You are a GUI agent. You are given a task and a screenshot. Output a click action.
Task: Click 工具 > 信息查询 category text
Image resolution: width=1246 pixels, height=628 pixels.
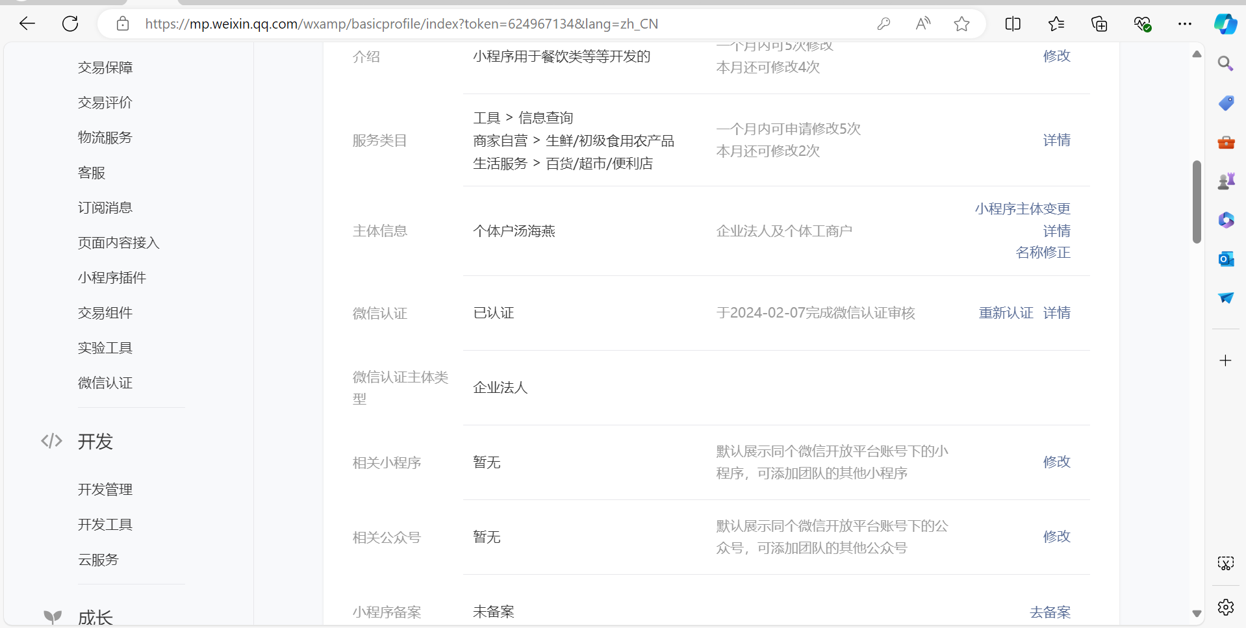coord(523,118)
